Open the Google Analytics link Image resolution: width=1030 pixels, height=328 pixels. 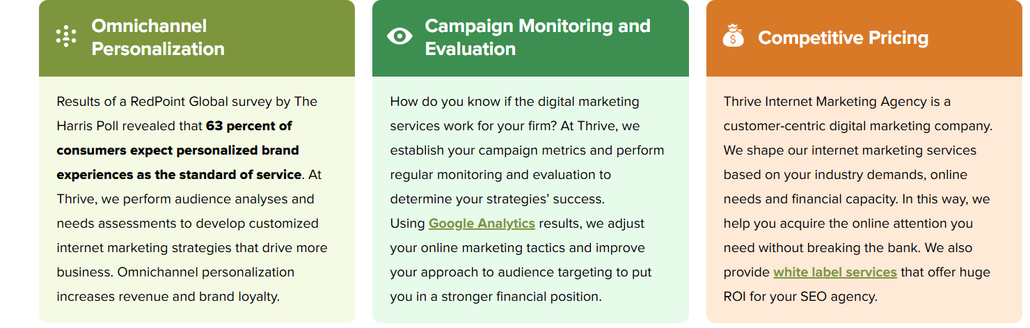pyautogui.click(x=482, y=224)
